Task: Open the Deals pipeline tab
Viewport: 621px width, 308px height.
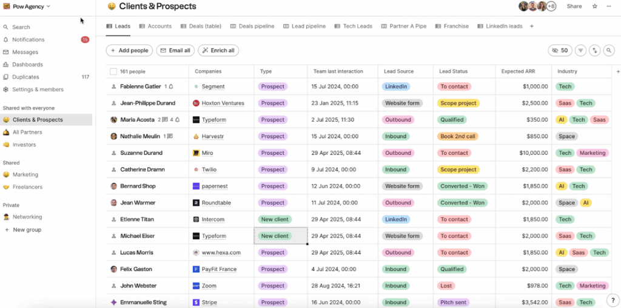Action: (x=252, y=26)
